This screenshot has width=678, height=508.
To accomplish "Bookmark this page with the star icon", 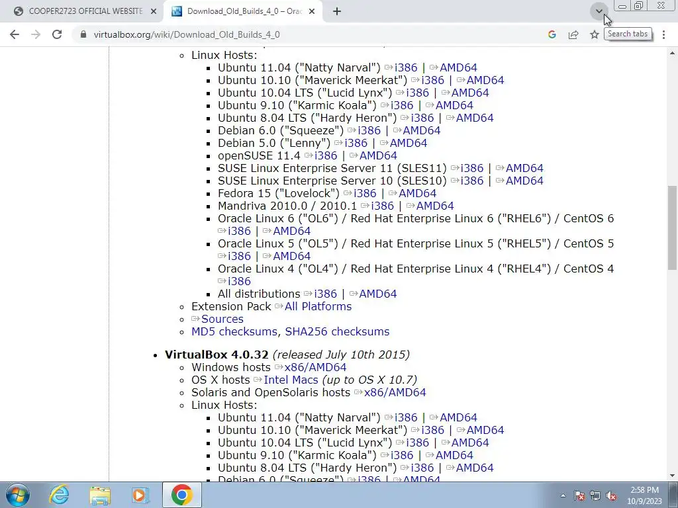I will tap(595, 34).
